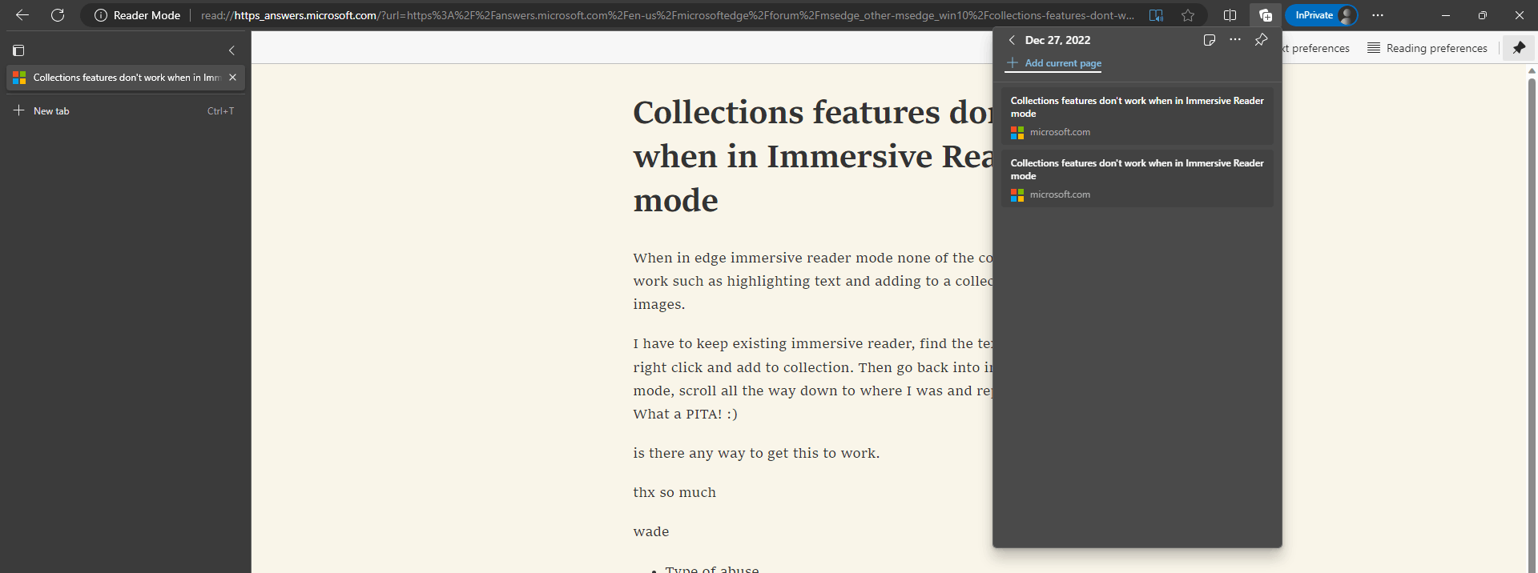Add this page to favorites
The image size is (1538, 573).
point(1188,15)
